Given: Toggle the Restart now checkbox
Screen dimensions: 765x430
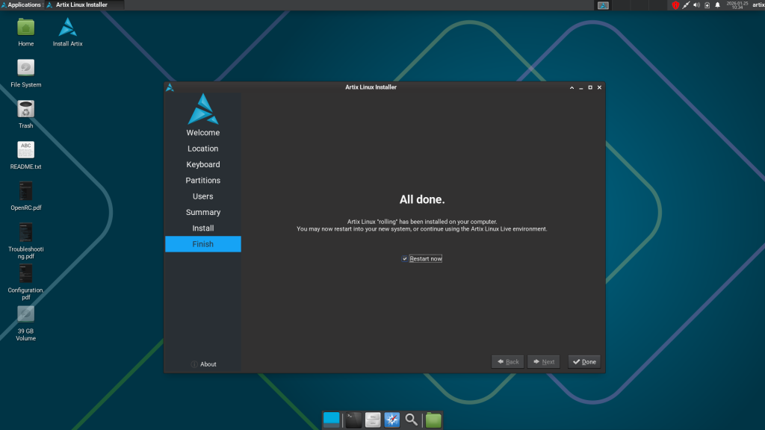Looking at the screenshot, I should [x=405, y=258].
